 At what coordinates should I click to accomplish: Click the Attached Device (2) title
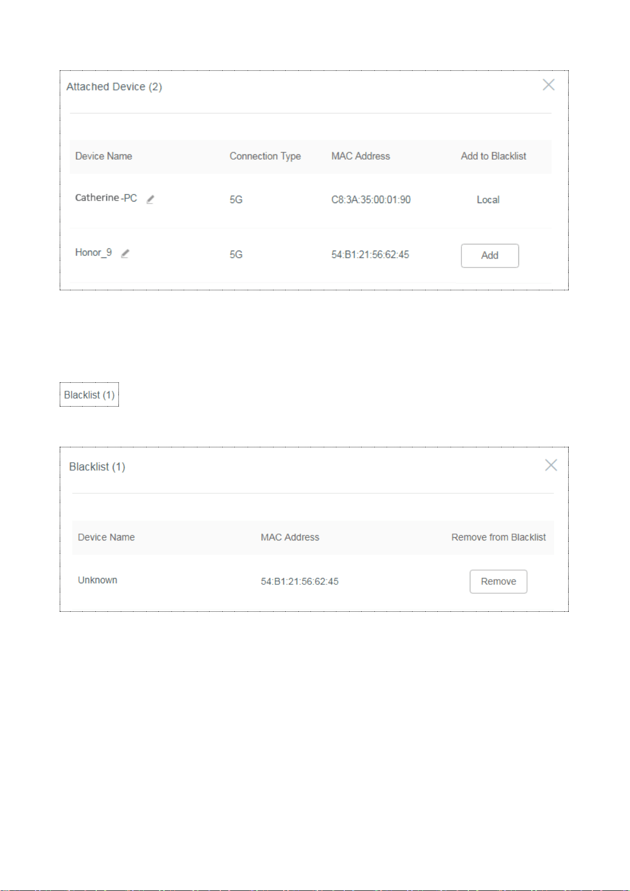coord(114,87)
